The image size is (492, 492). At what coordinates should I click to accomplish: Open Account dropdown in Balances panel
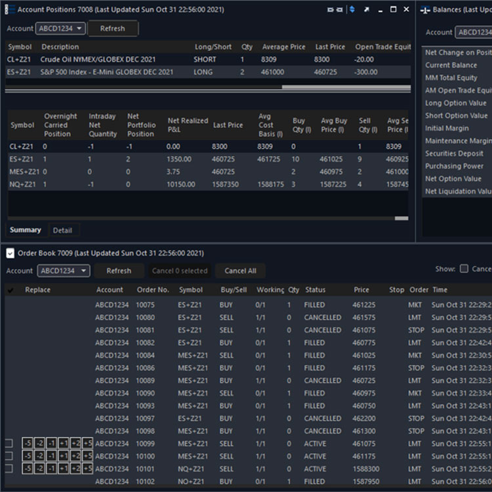[474, 32]
